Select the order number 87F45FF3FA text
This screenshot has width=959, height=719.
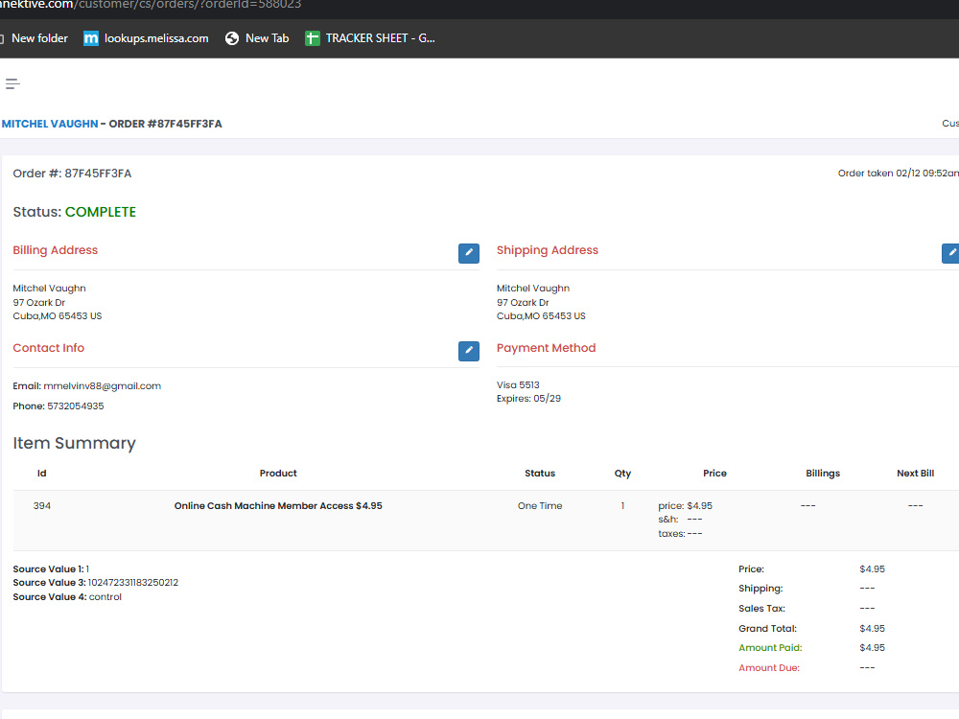[98, 174]
